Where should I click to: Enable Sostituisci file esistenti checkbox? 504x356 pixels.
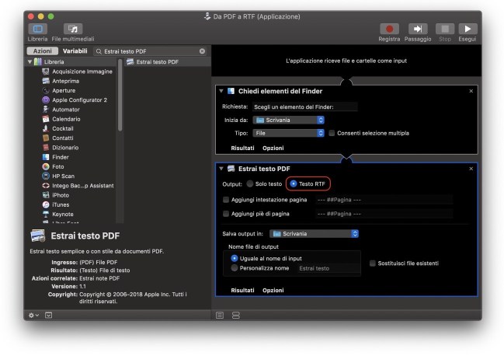point(373,264)
